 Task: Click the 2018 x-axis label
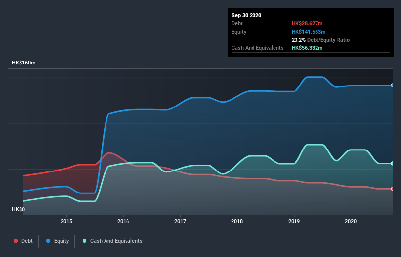237,221
